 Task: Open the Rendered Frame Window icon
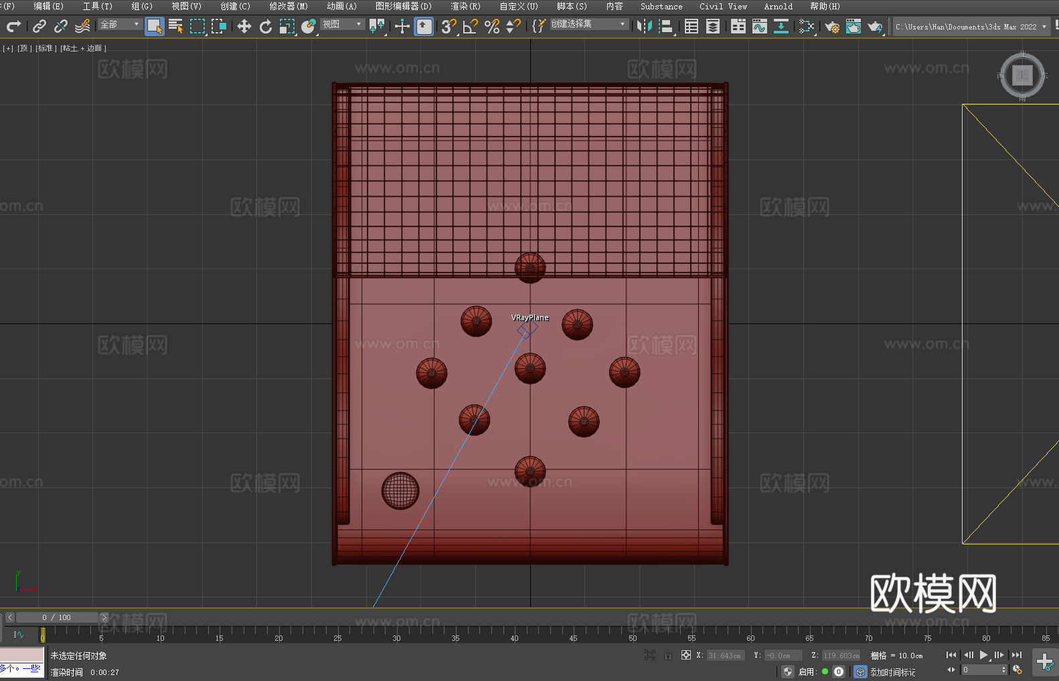tap(853, 26)
